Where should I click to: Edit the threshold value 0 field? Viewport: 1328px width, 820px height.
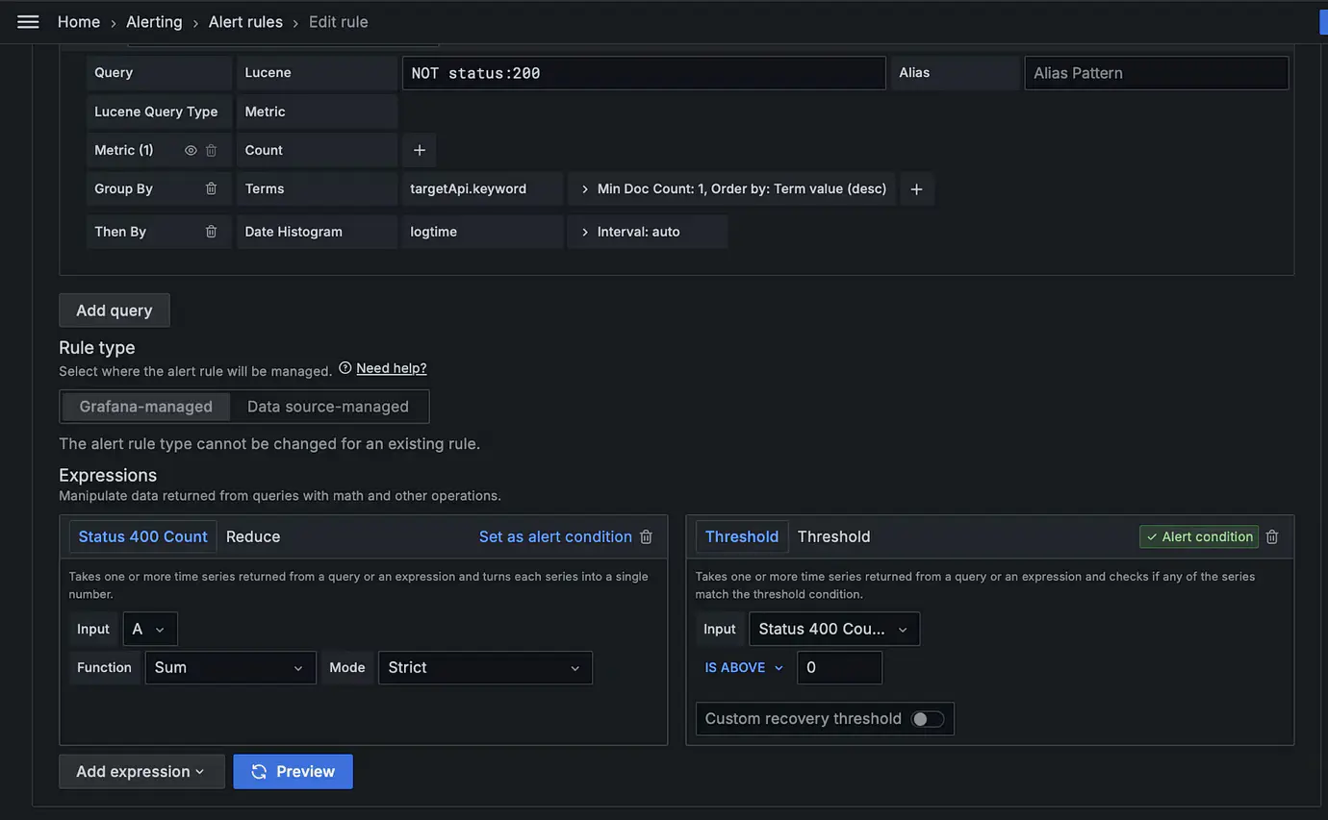[840, 668]
